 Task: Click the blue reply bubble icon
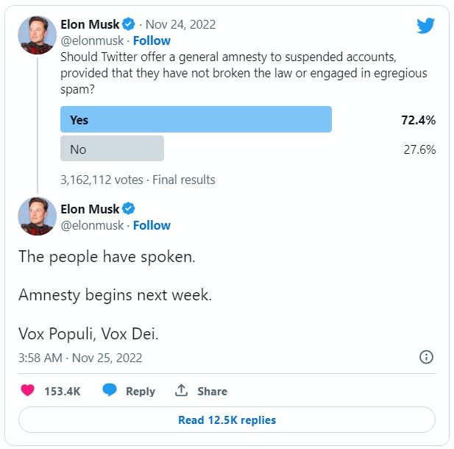point(110,391)
